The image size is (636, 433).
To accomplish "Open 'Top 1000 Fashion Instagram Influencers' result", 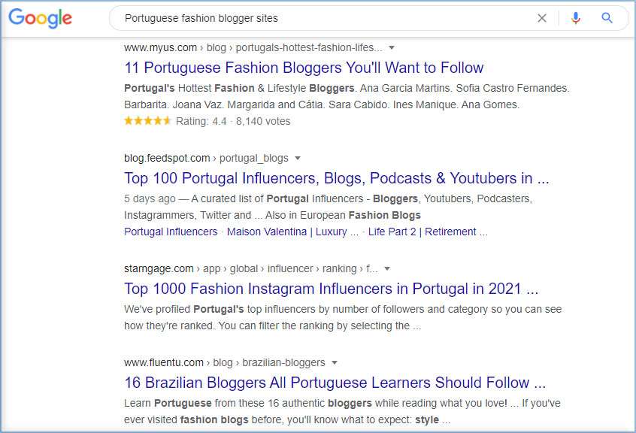I will pyautogui.click(x=331, y=289).
